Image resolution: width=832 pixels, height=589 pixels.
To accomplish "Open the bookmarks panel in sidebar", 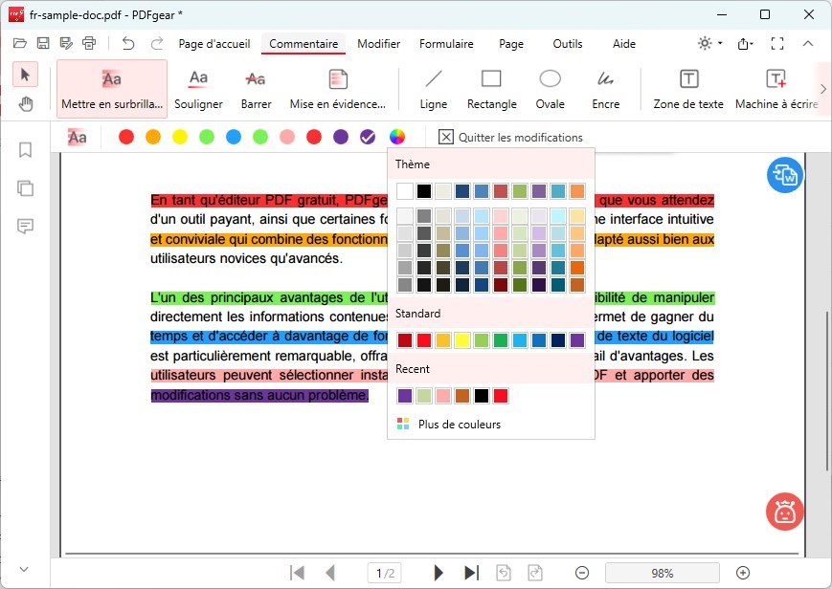I will [26, 150].
